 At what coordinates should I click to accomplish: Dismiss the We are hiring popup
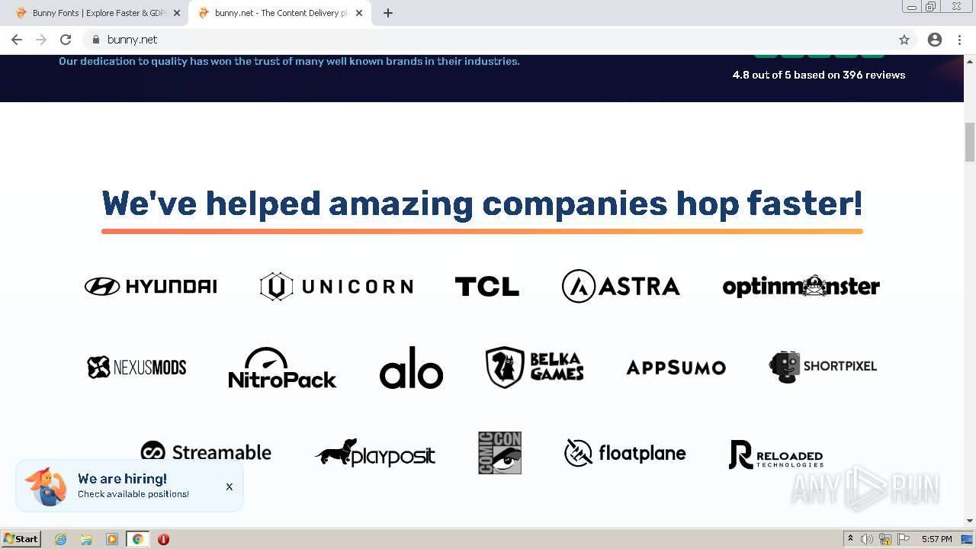[229, 486]
